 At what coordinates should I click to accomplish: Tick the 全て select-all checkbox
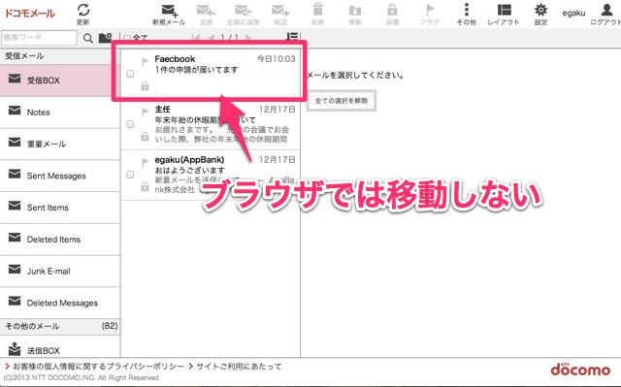pos(127,38)
